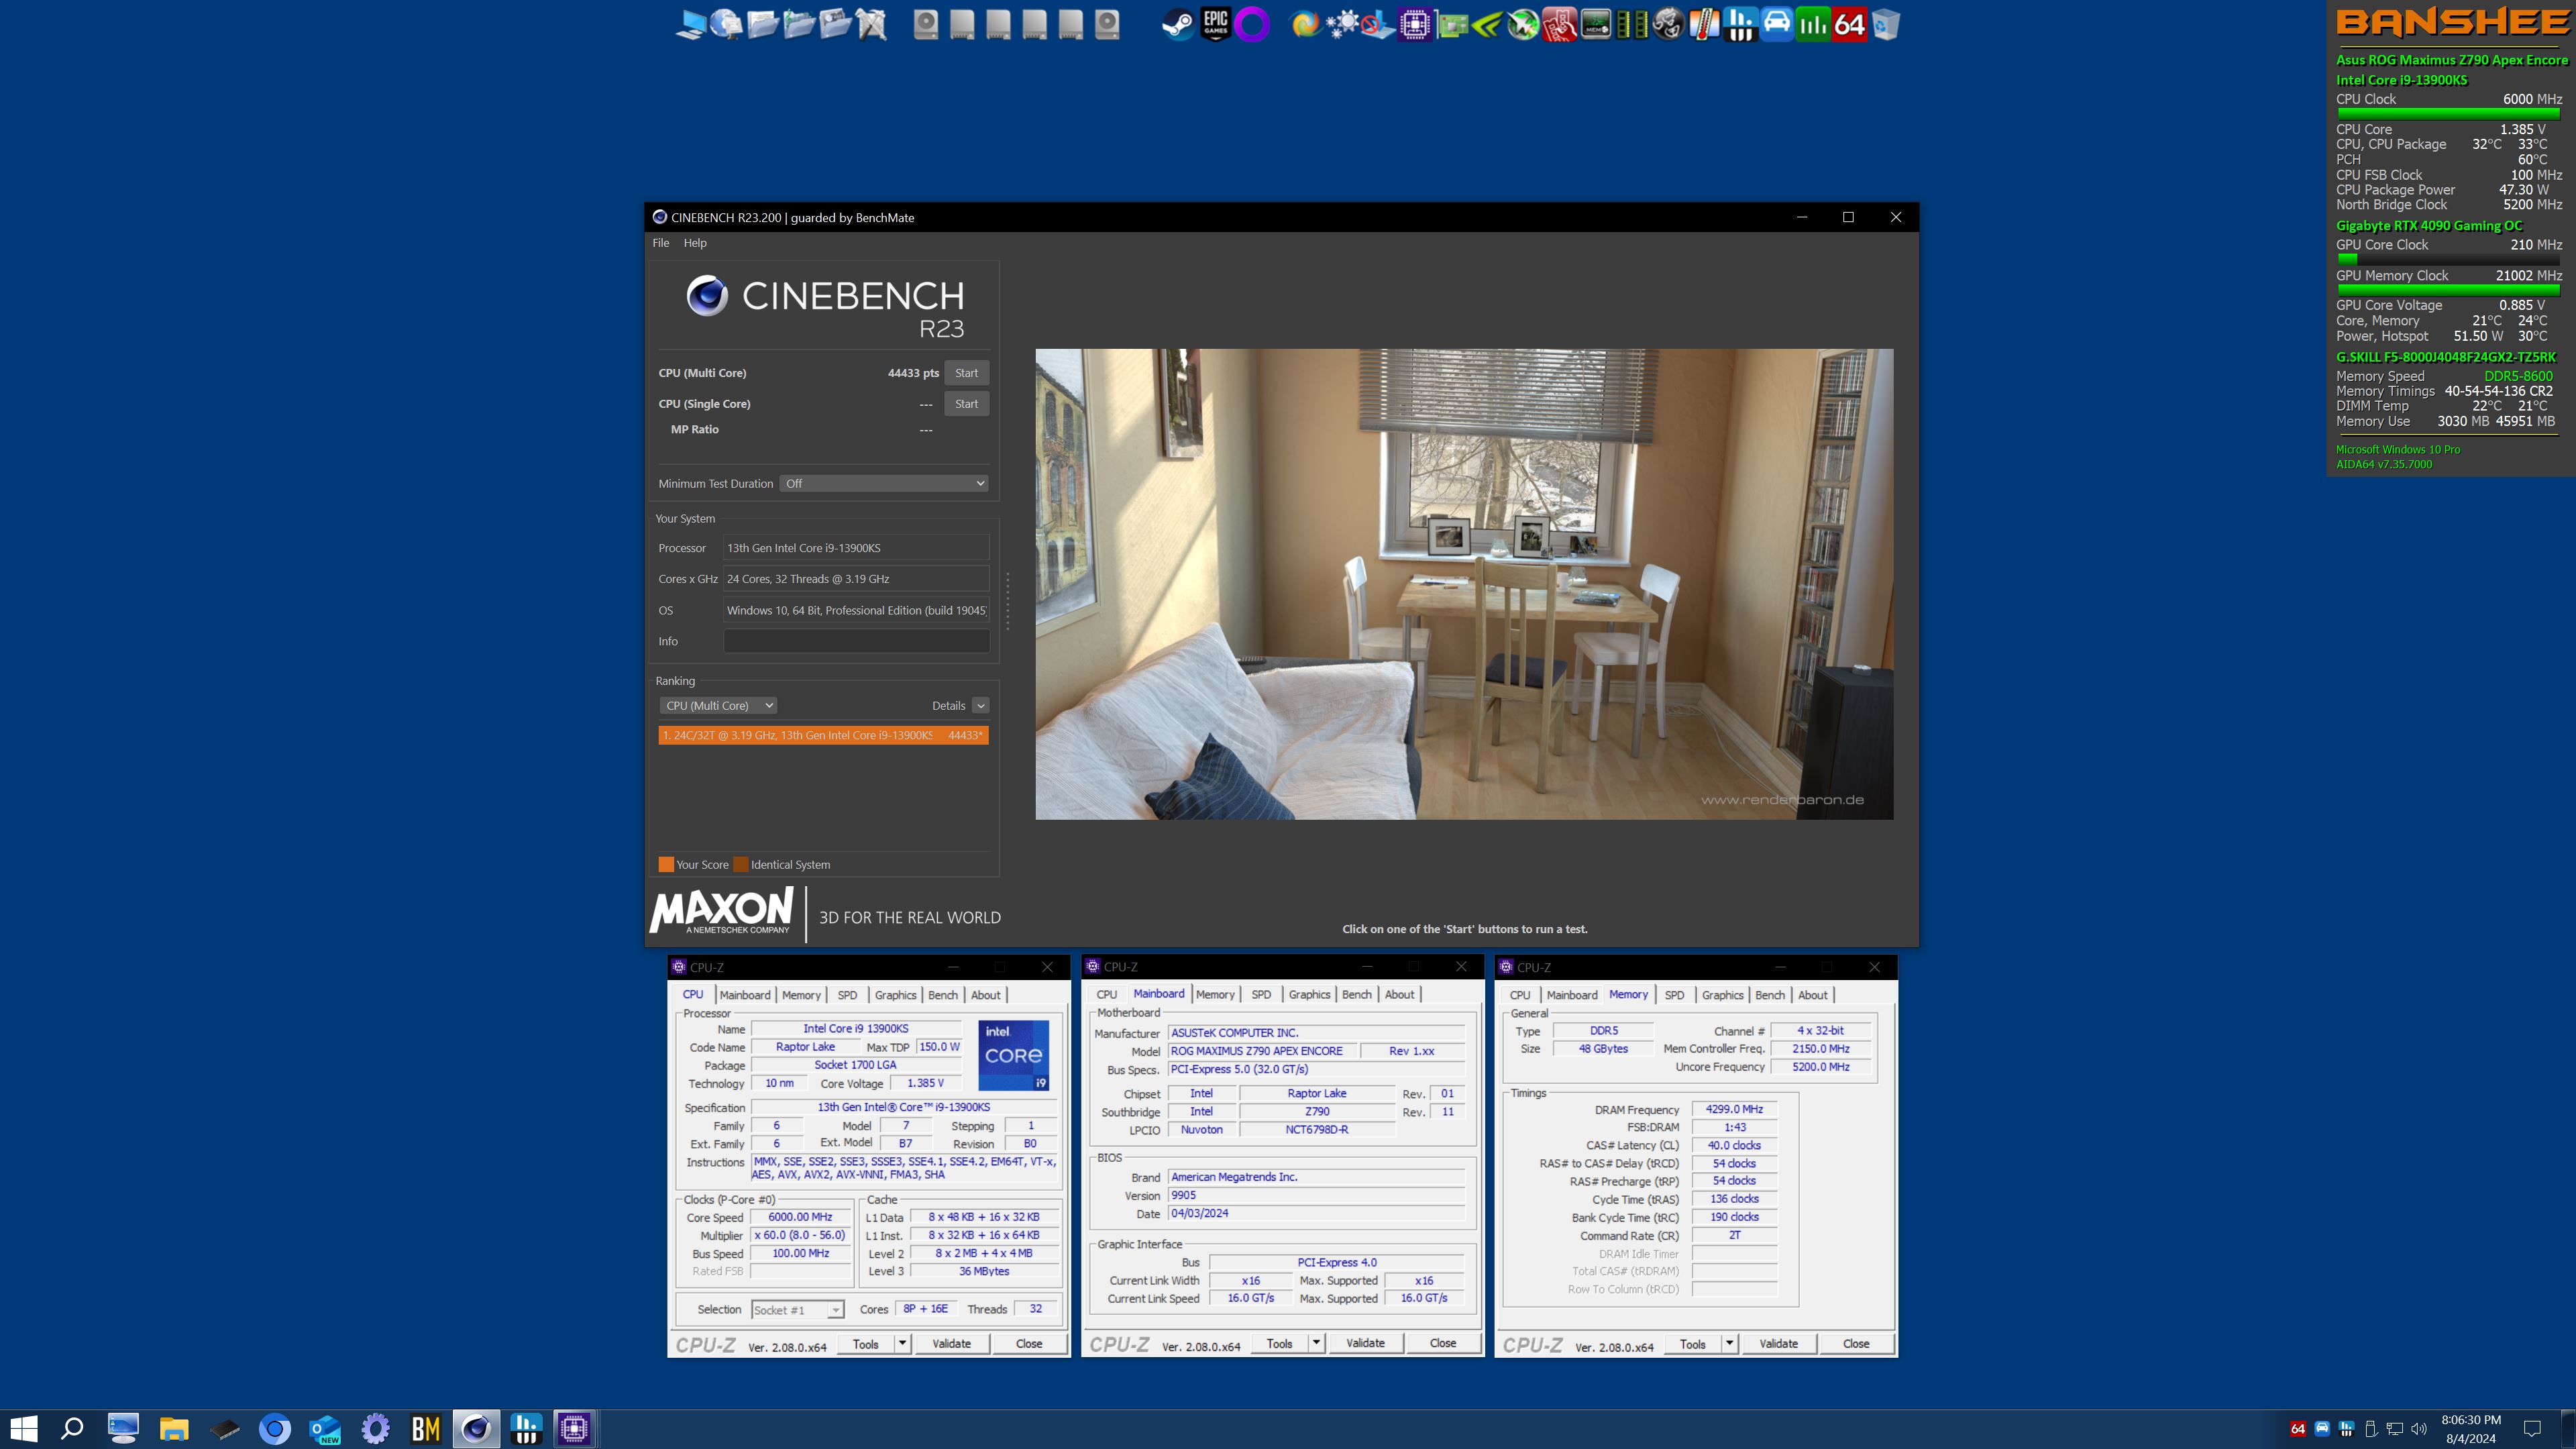
Task: Open Tools dropdown arrow in CPU-Z Memory window
Action: pyautogui.click(x=1729, y=1343)
